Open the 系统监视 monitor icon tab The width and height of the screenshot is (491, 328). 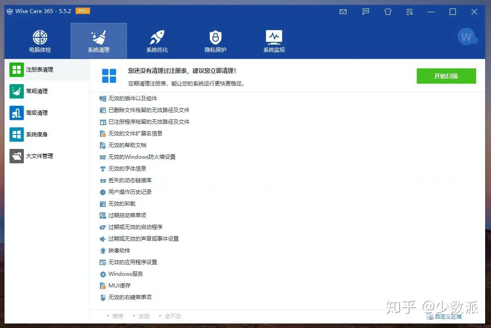274,41
